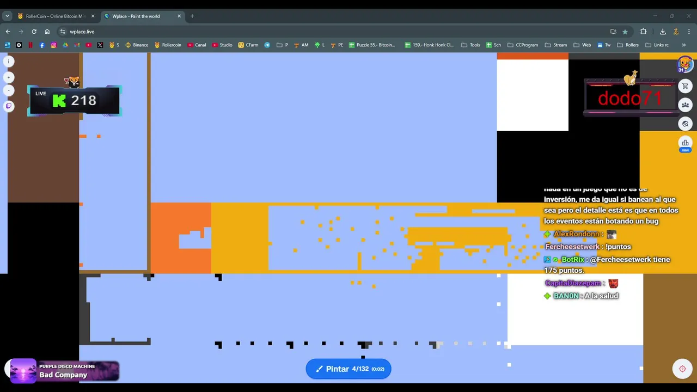The height and width of the screenshot is (392, 697).
Task: Zoom in with the plus map button
Action: tap(9, 77)
